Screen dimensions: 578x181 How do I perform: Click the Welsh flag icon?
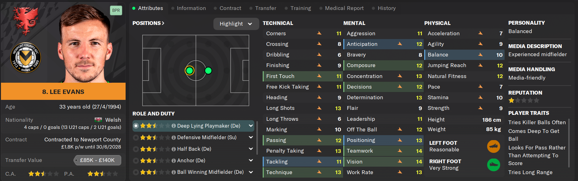98,120
